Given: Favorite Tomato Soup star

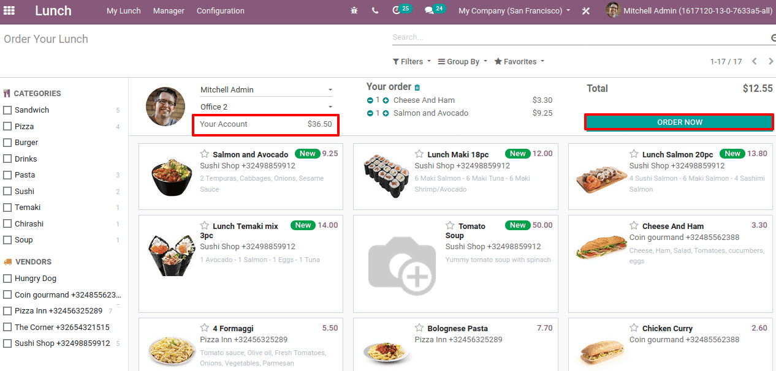Looking at the screenshot, I should (450, 225).
